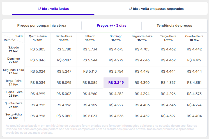209x139 pixels.
Task: Click the Domingo 15 fev. column header
Action: tap(116, 38)
